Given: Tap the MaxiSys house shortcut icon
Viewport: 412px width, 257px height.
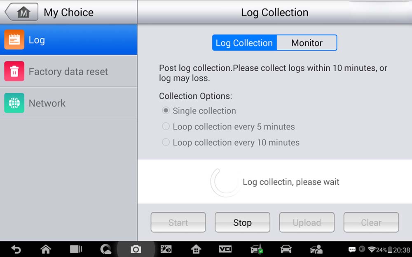Looking at the screenshot, I should pos(196,249).
